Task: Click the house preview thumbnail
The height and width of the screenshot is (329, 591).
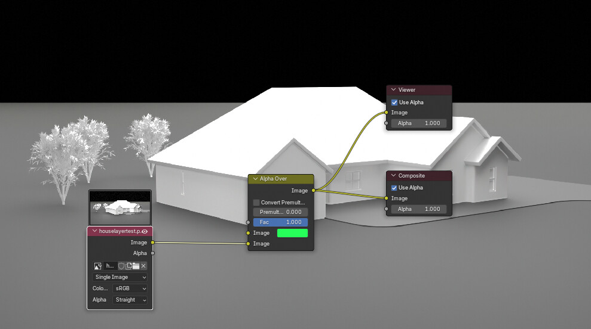Action: click(120, 207)
